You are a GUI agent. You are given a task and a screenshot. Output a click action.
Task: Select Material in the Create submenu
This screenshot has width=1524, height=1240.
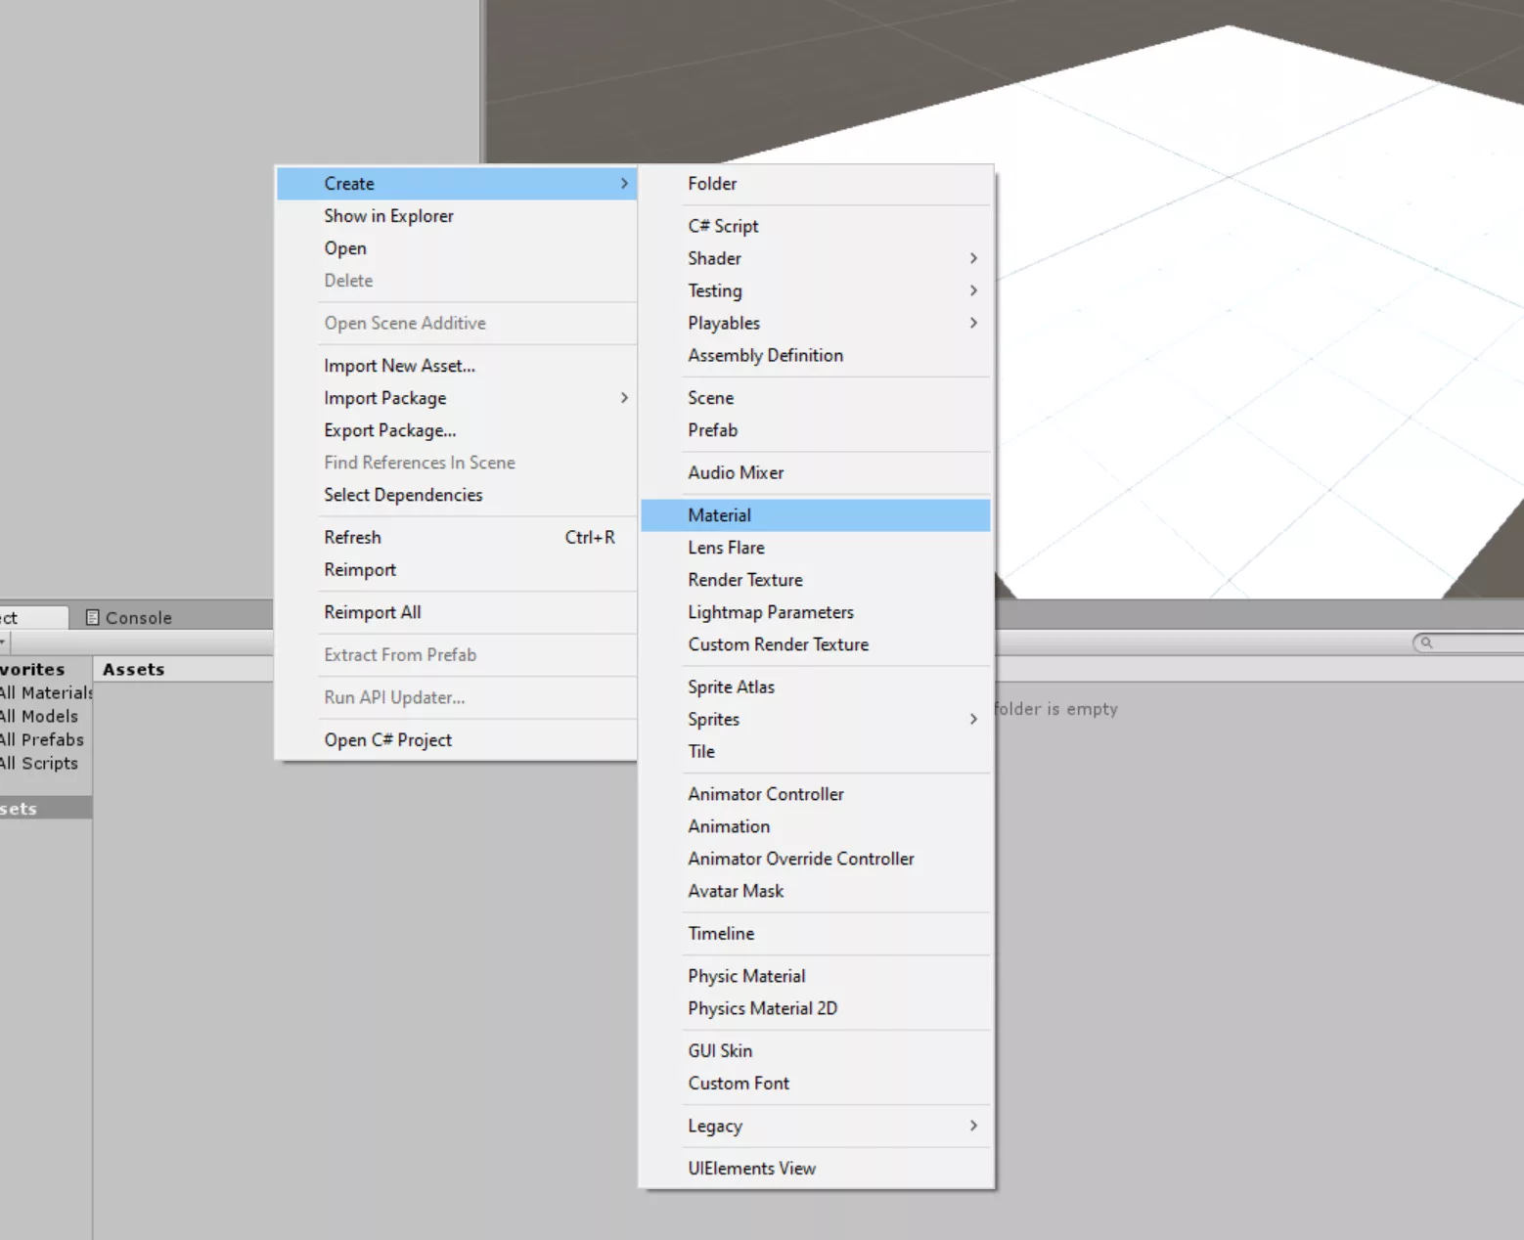719,515
